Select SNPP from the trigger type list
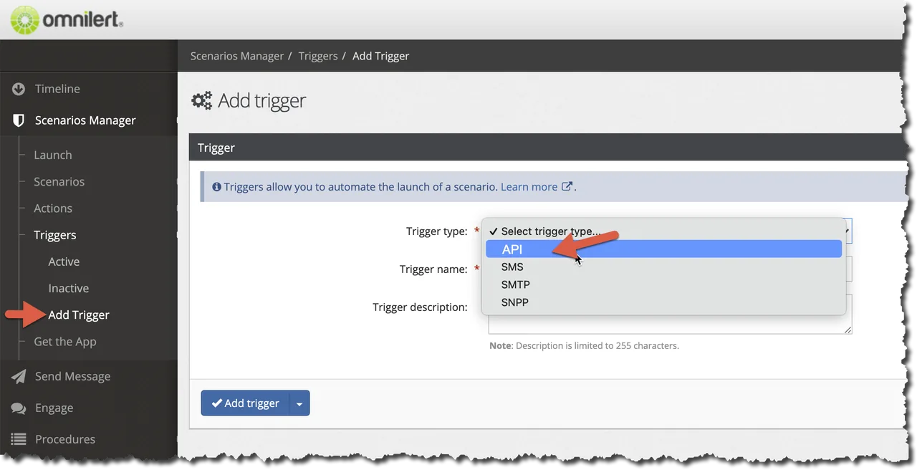 [x=663, y=302]
